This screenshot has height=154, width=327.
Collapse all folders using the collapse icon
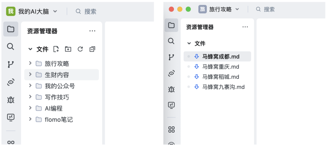[92, 49]
